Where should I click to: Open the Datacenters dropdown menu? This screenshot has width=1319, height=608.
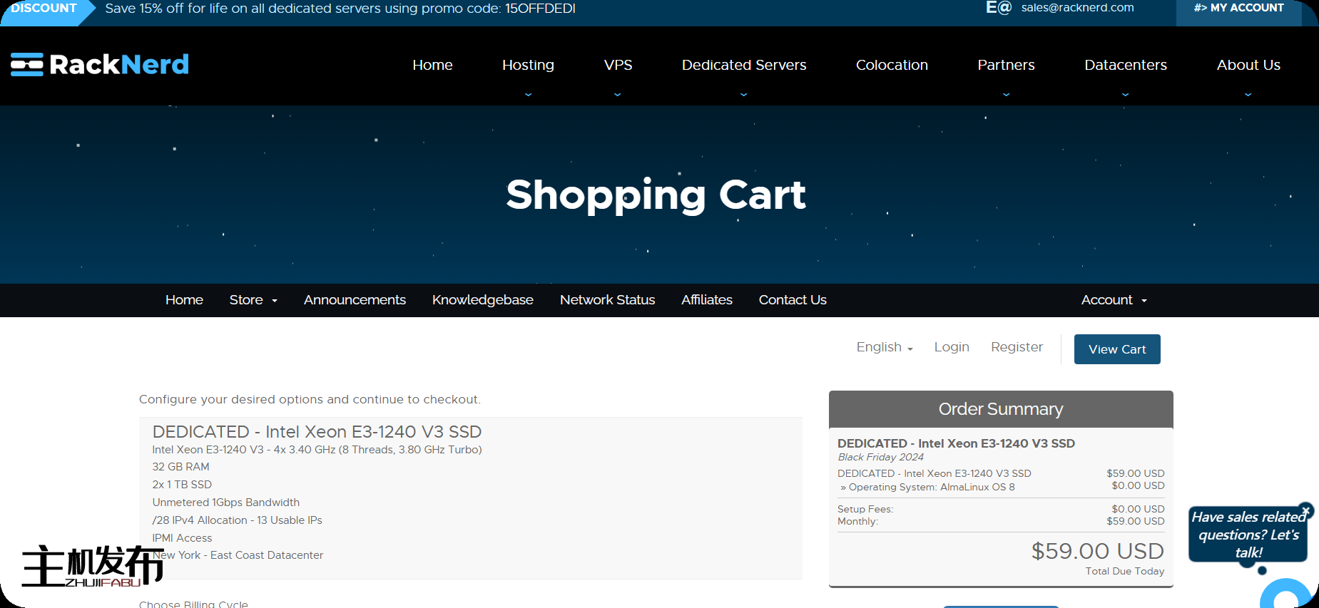pos(1125,94)
